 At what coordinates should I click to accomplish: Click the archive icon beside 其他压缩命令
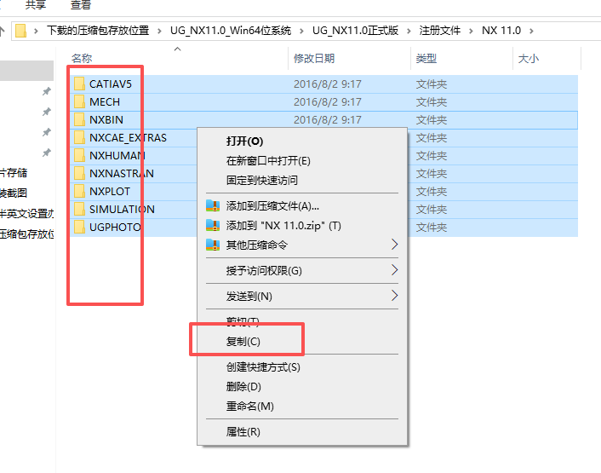(213, 245)
